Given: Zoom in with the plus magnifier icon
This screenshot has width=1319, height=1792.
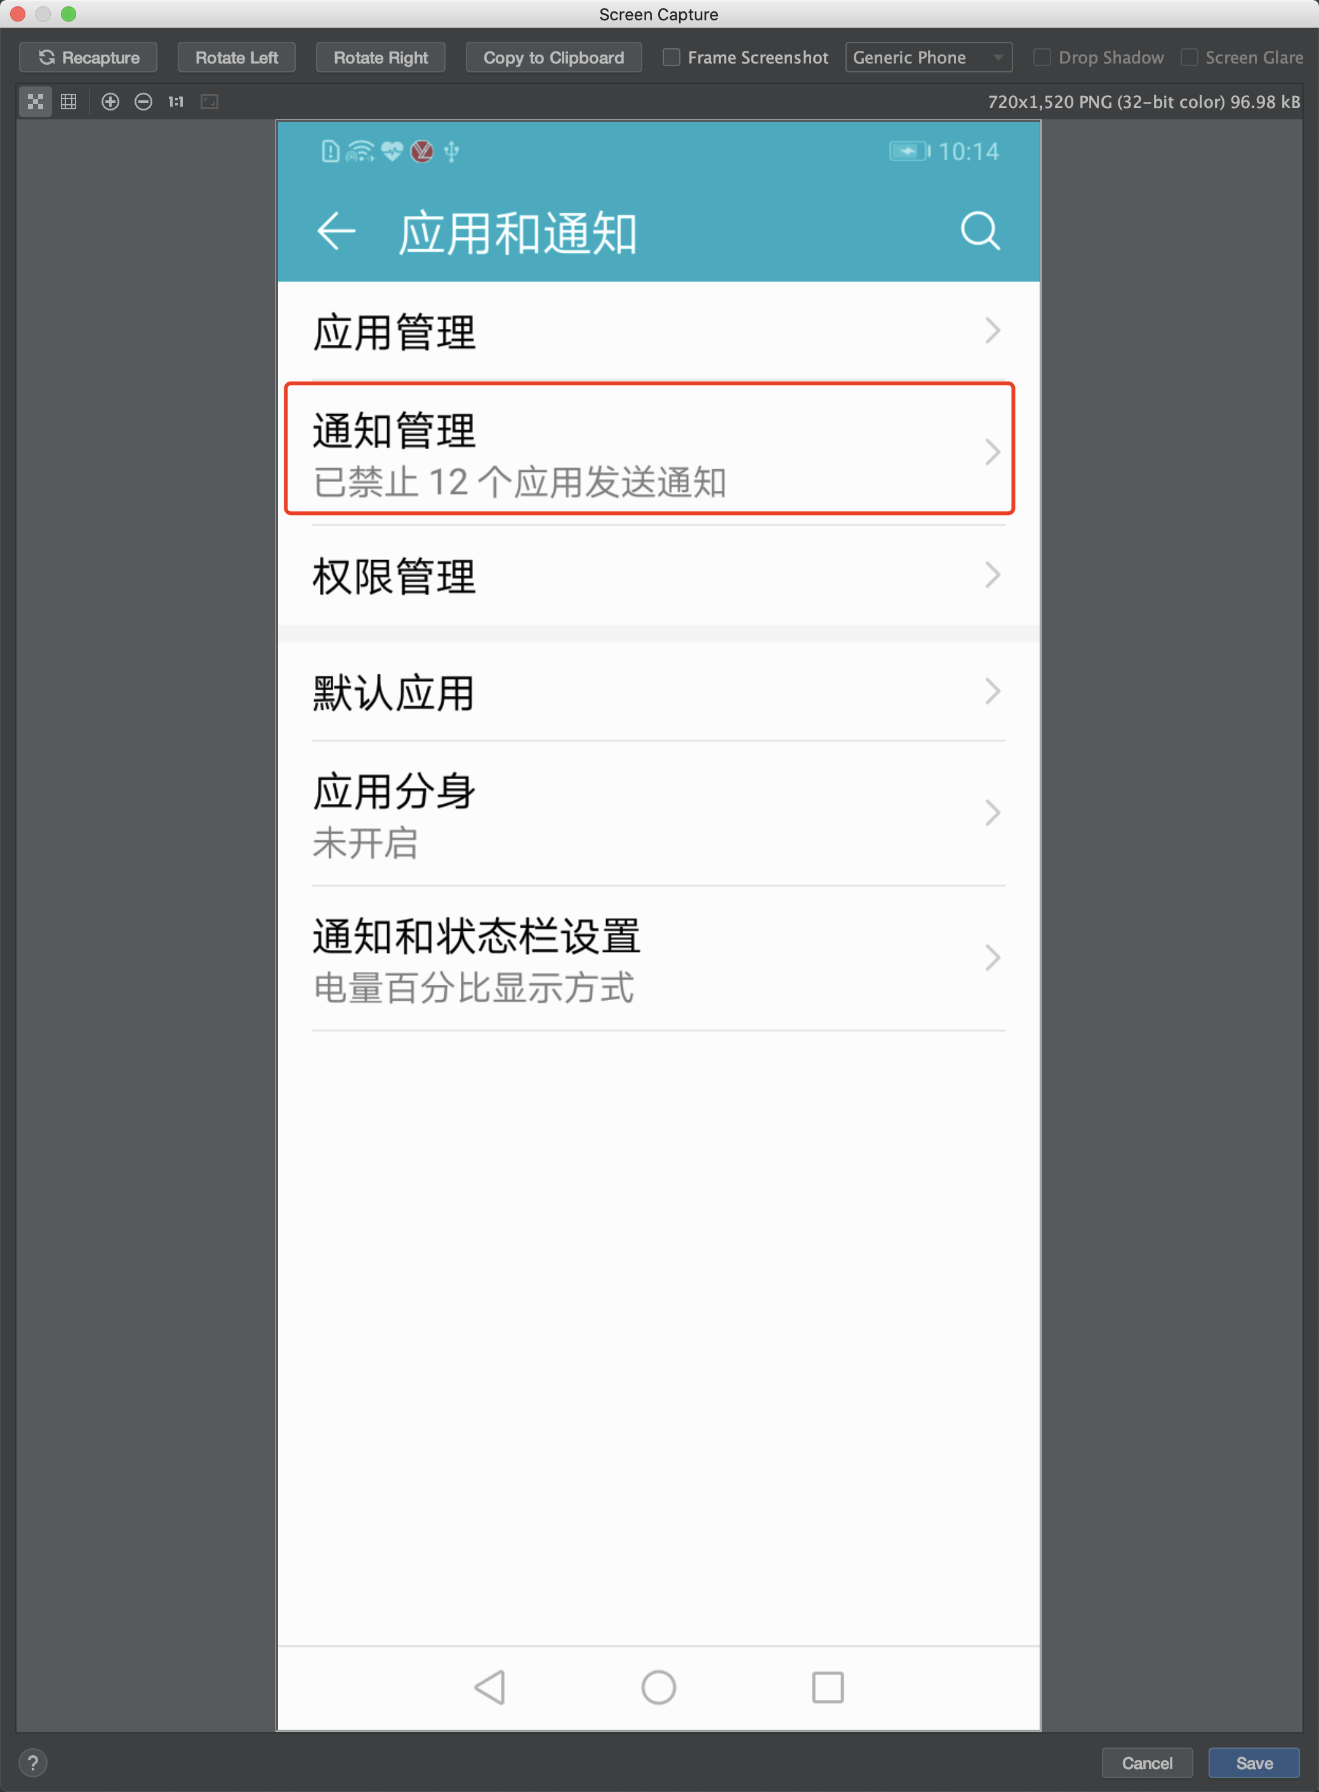Looking at the screenshot, I should pyautogui.click(x=110, y=102).
